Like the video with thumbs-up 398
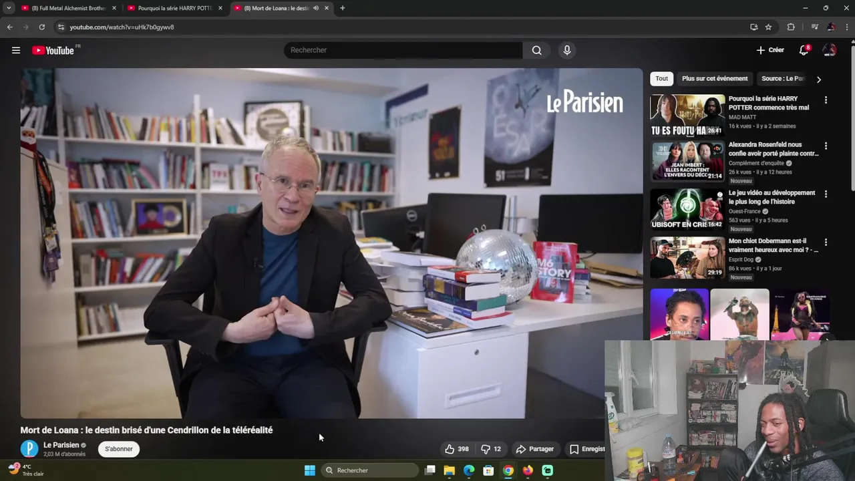Image resolution: width=855 pixels, height=481 pixels. (x=457, y=449)
